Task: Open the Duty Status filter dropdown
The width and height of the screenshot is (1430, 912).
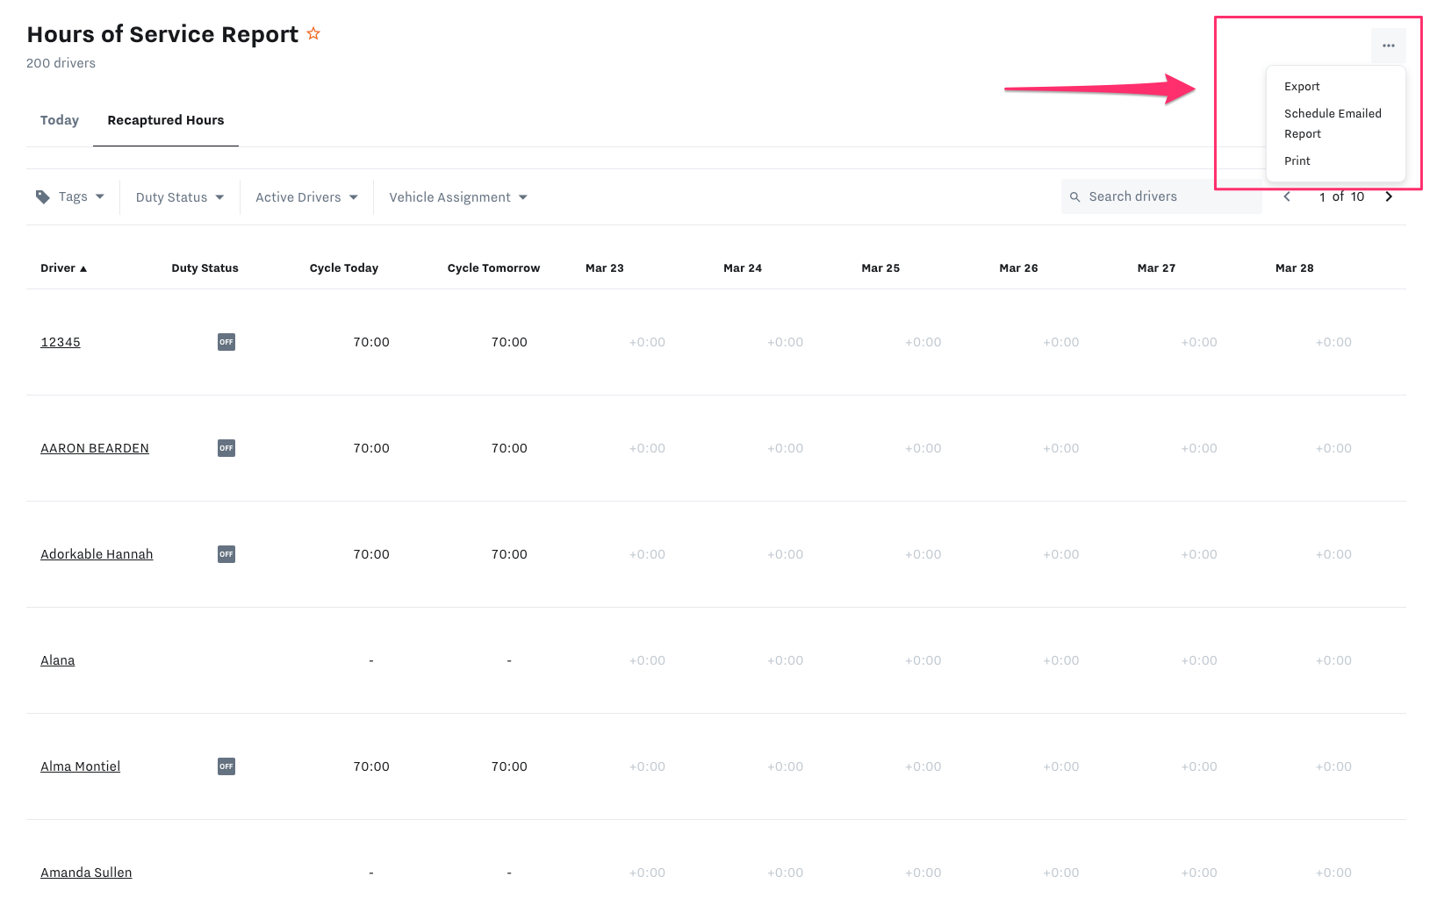Action: pos(180,197)
